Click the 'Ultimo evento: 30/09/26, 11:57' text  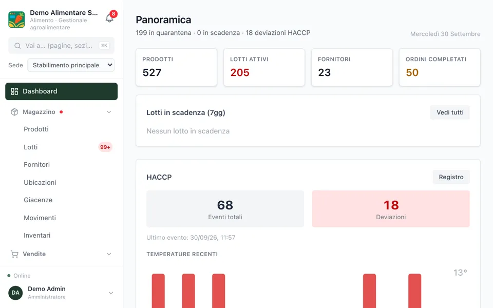pos(191,238)
